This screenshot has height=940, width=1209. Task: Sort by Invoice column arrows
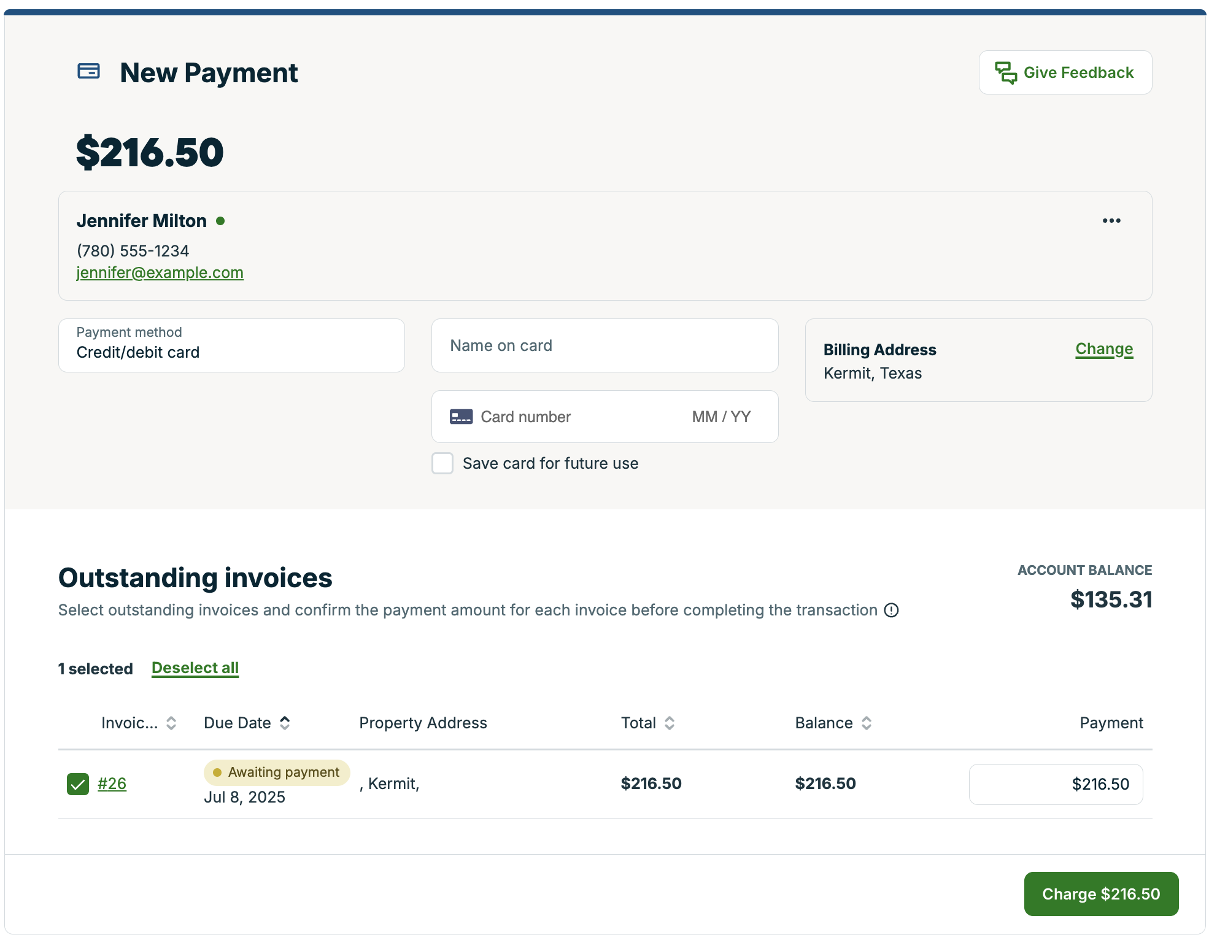[171, 723]
